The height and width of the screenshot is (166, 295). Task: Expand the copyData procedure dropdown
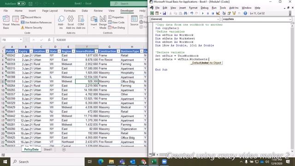[290, 19]
